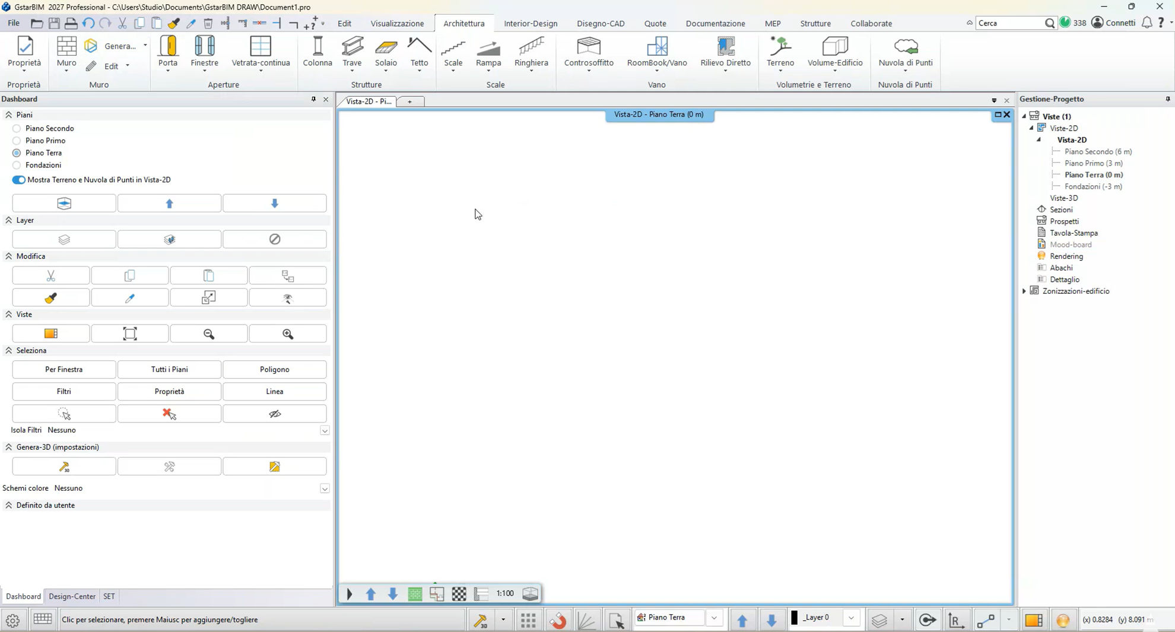Click the Linea selection button

point(275,392)
